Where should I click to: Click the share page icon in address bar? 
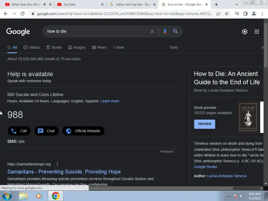click(218, 14)
